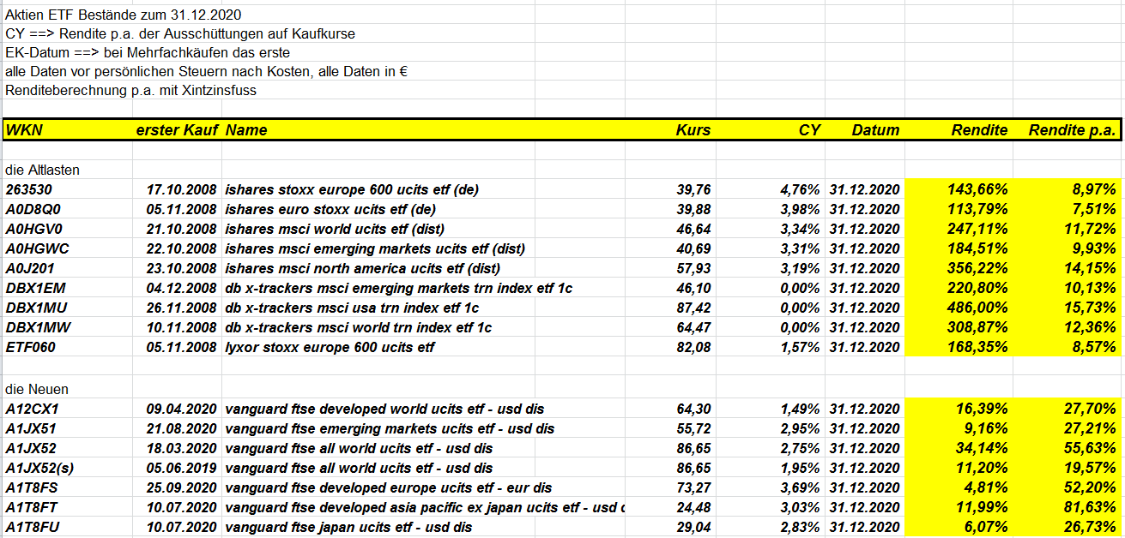Screen dimensions: 1125x538
Task: Select WKN cell 'A0HGWC'
Action: 37,248
